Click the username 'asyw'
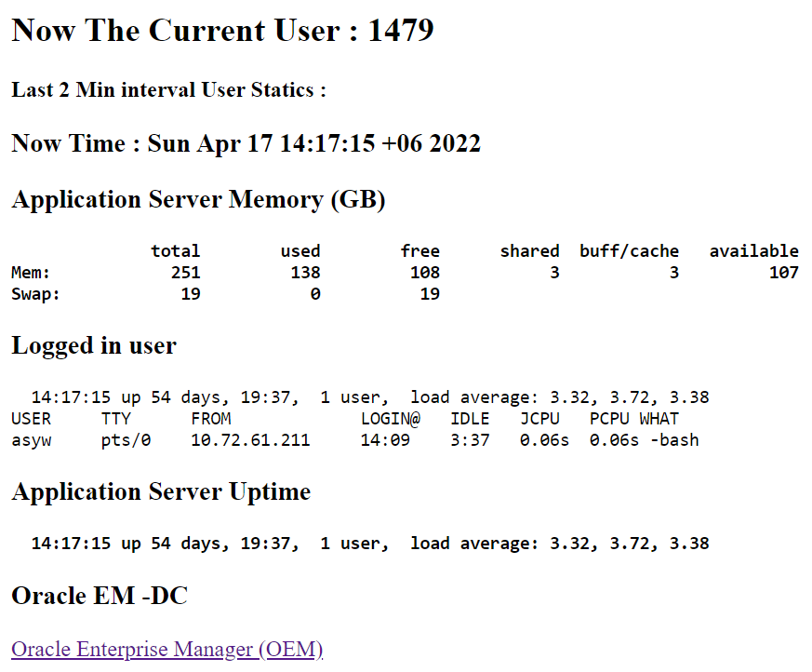Screen dimensions: 812x672 point(31,440)
